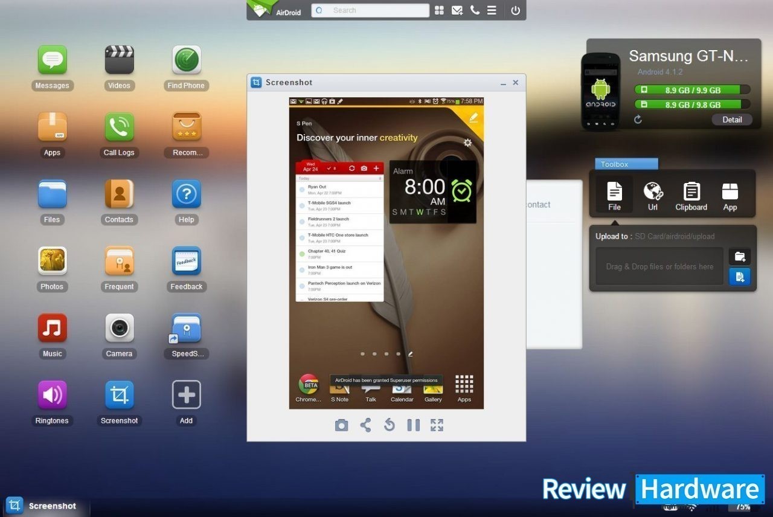
Task: Open the menu list icon in top bar
Action: click(492, 10)
